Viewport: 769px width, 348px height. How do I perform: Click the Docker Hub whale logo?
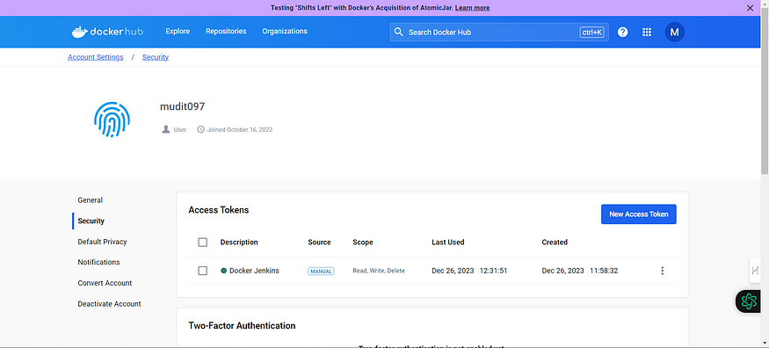(107, 32)
